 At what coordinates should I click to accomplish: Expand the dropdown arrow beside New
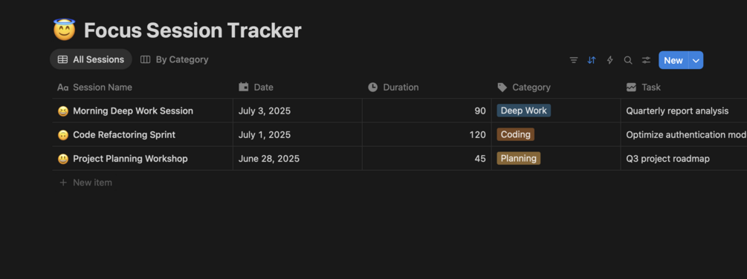[696, 60]
